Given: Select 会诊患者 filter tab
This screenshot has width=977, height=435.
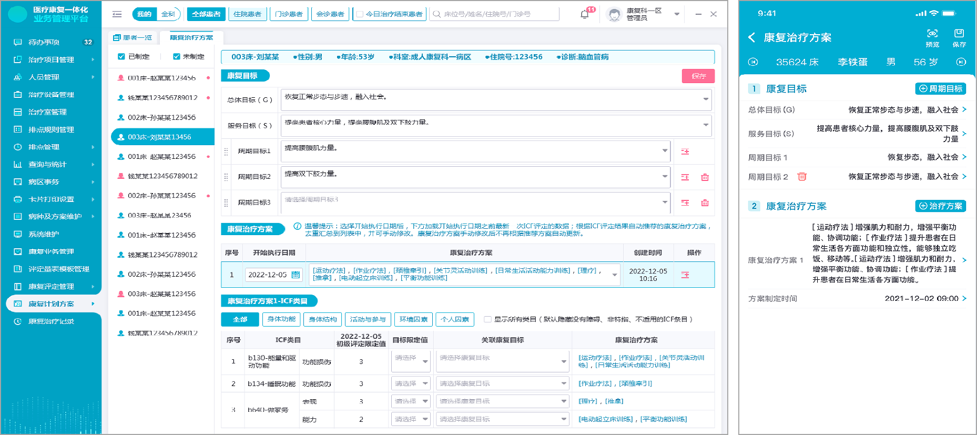Looking at the screenshot, I should click(x=330, y=14).
